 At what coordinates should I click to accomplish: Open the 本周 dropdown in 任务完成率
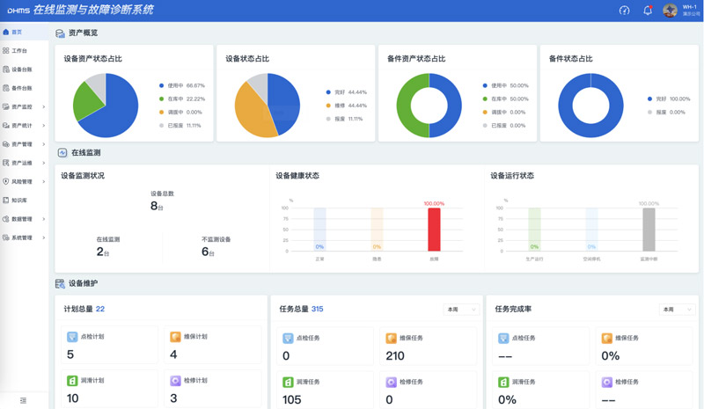coord(677,310)
